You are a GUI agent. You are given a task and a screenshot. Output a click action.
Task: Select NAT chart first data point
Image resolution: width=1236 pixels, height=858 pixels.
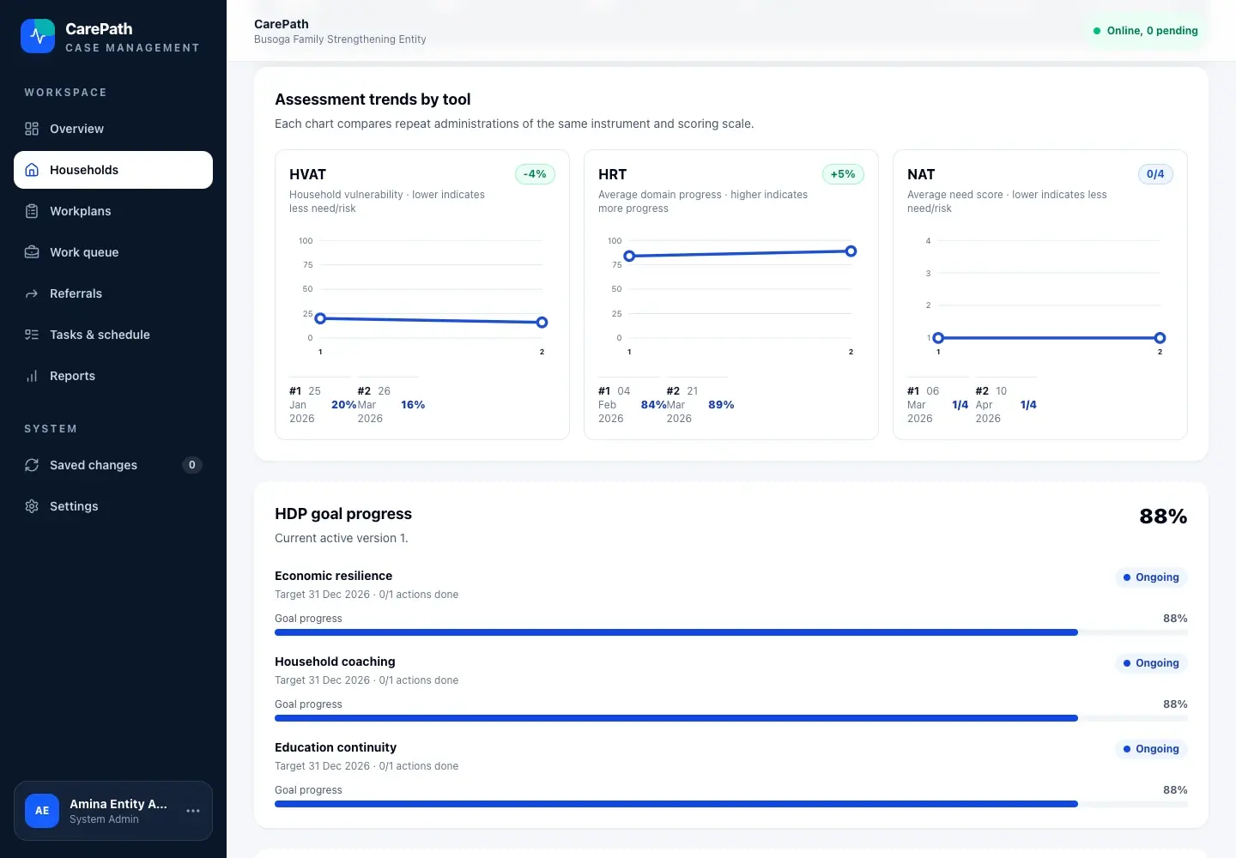pos(938,338)
